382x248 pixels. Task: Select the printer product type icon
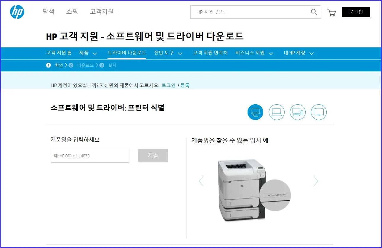[255, 112]
